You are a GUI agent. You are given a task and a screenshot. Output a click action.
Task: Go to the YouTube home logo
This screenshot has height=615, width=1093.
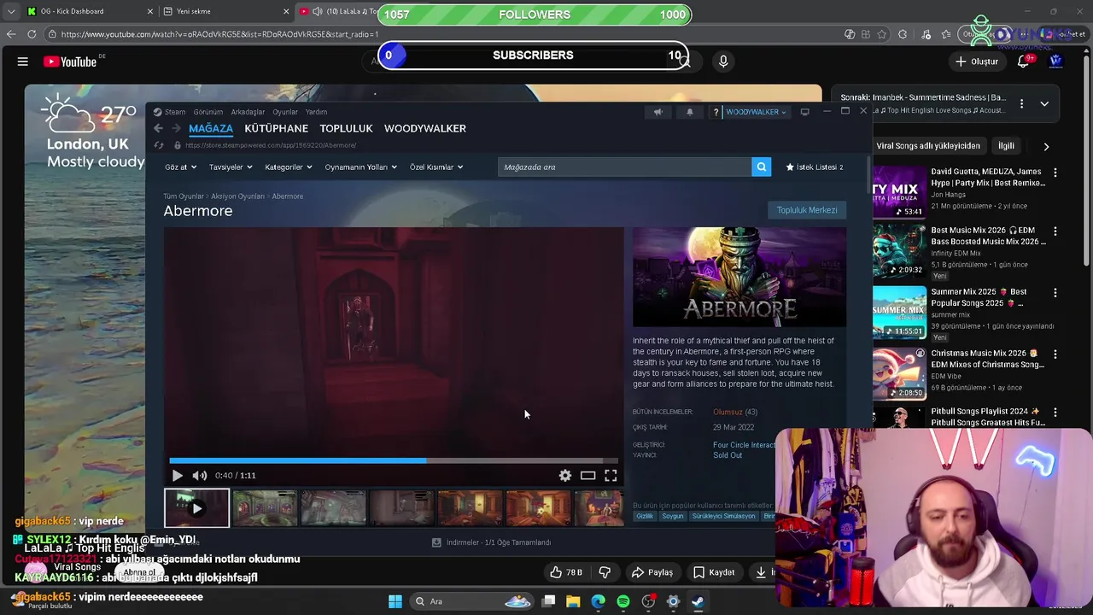[x=70, y=61]
